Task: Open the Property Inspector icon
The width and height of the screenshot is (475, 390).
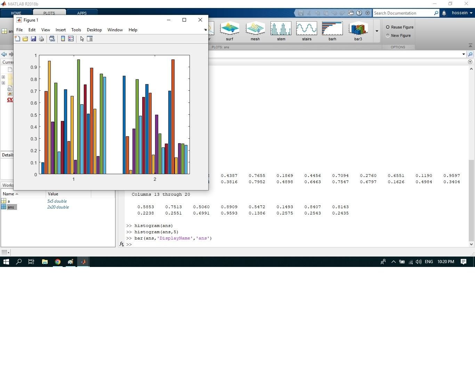Action: [x=90, y=39]
